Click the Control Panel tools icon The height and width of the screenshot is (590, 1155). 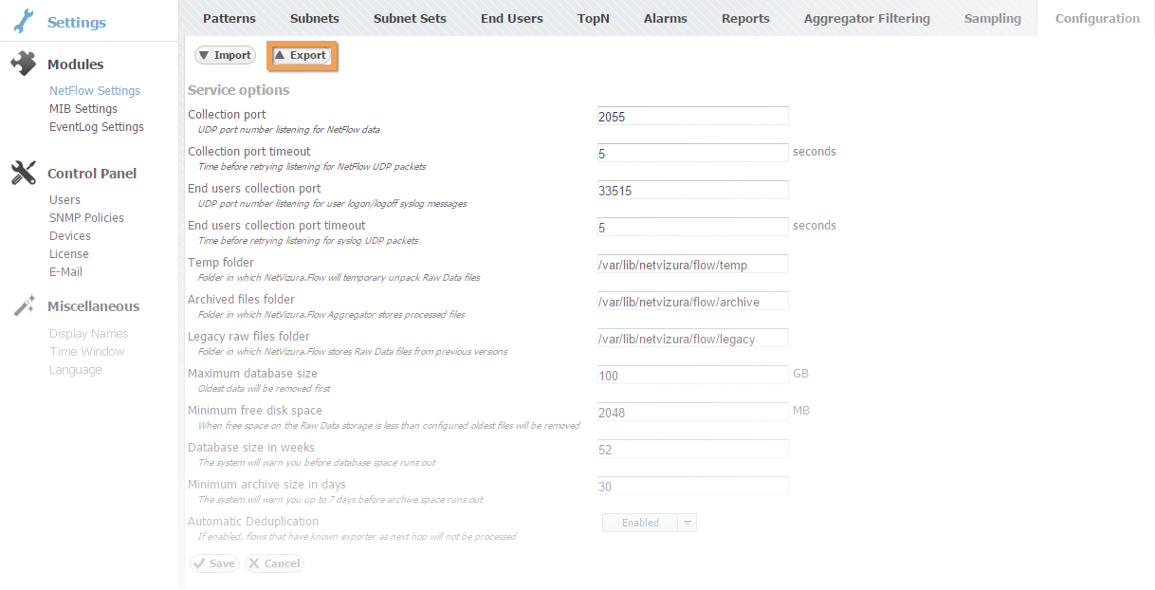24,173
